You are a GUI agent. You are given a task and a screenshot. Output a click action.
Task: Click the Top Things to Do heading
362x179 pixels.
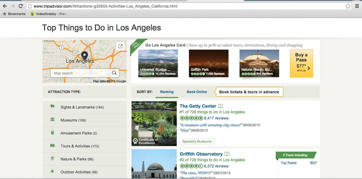click(101, 28)
